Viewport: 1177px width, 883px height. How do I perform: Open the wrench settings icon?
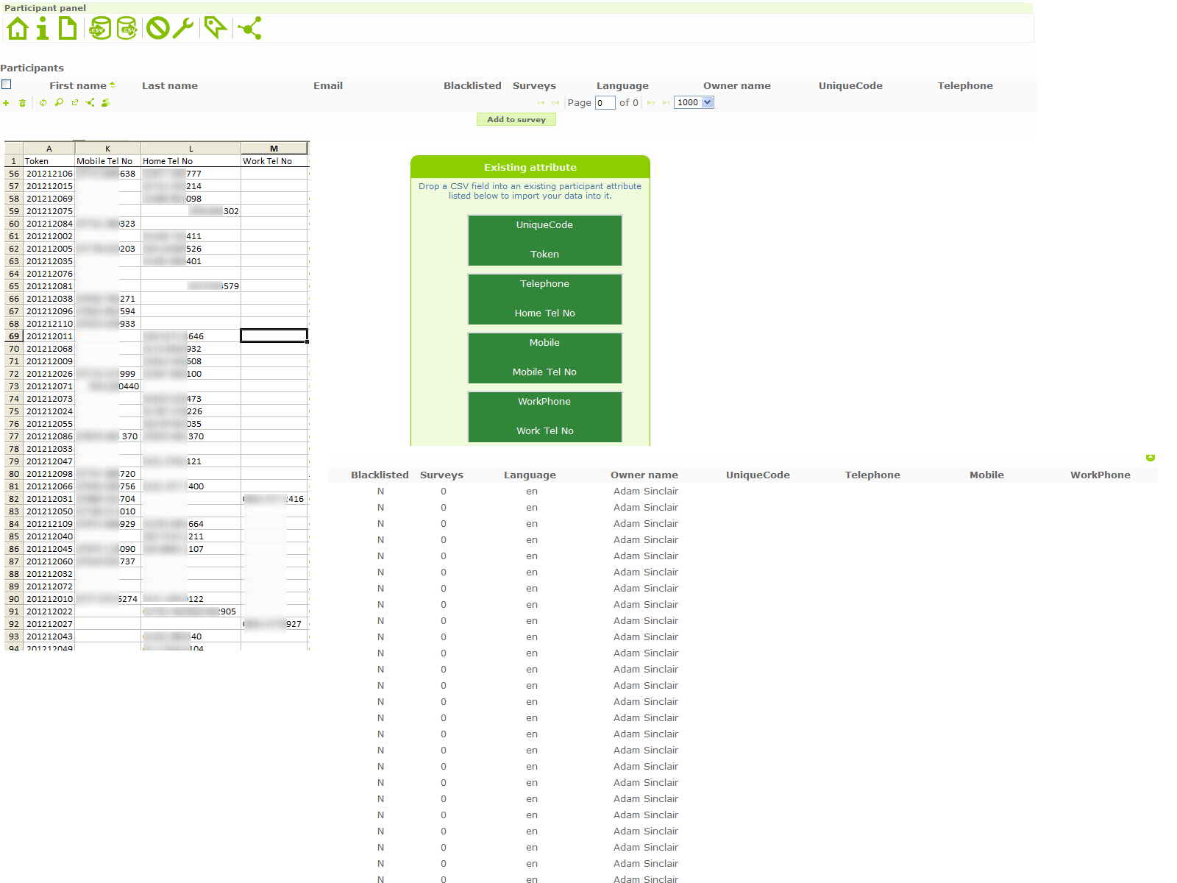point(183,29)
